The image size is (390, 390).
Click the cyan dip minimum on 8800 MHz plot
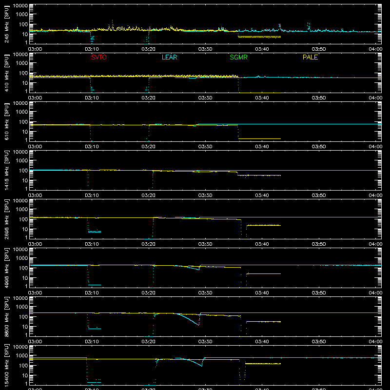click(198, 325)
